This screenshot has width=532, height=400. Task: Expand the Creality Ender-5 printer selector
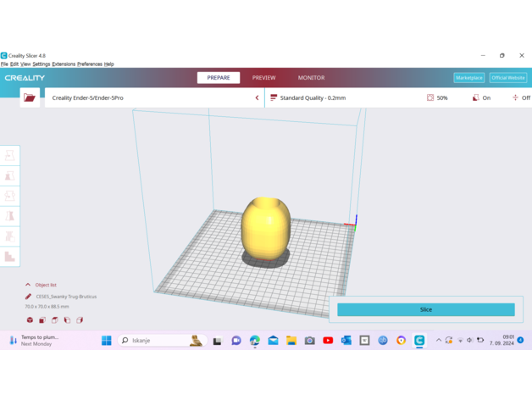point(257,97)
